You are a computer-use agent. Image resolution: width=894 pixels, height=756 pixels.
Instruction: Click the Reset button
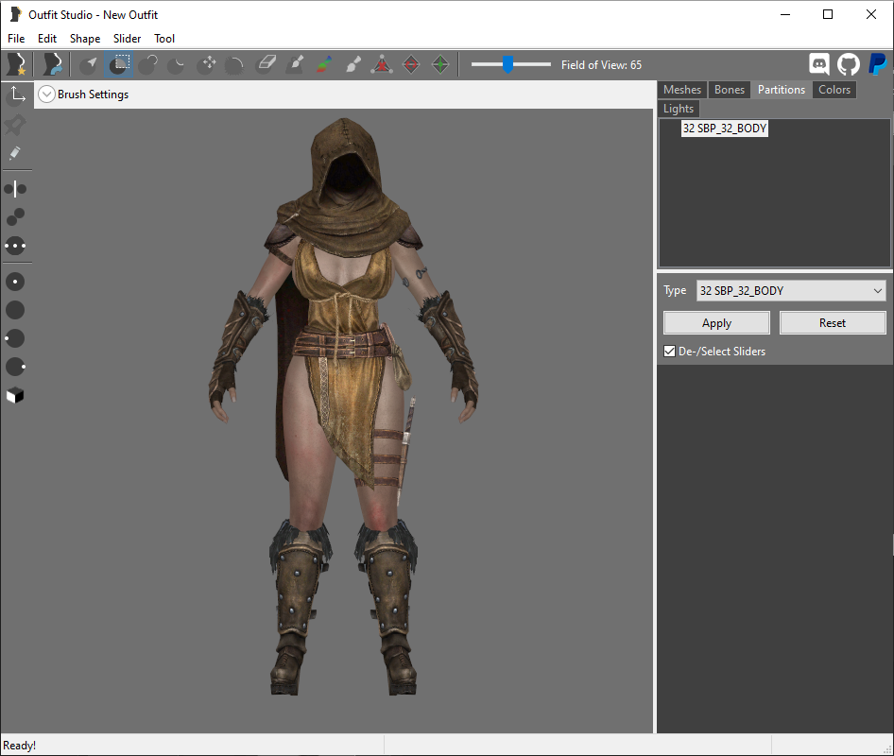pyautogui.click(x=833, y=322)
